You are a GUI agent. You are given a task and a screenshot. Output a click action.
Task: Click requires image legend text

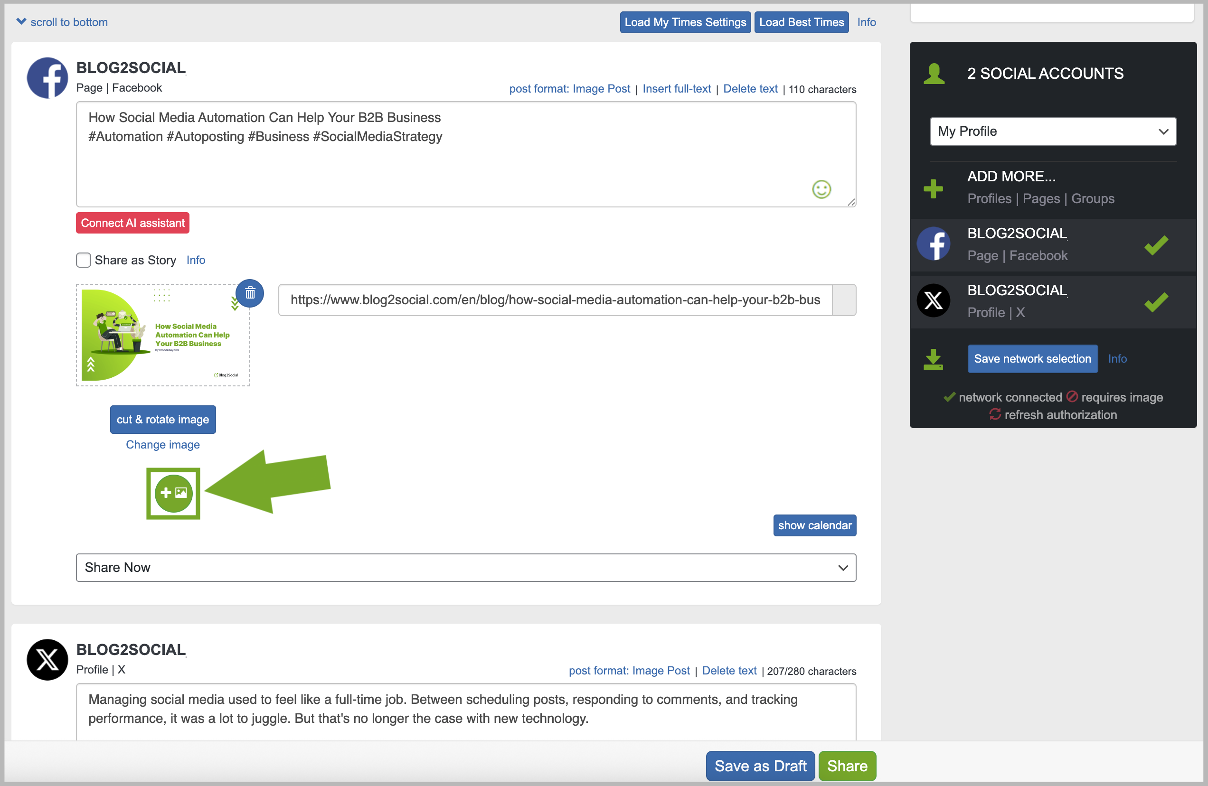tap(1122, 397)
